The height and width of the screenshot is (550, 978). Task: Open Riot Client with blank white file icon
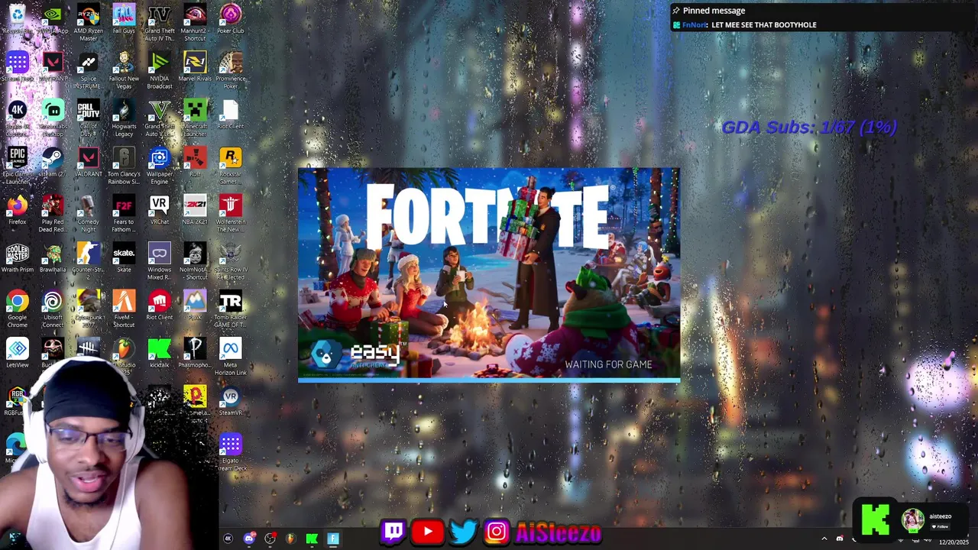click(230, 115)
